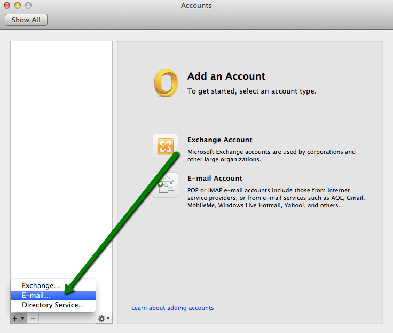Click the Add an Account heading
Screen dimensions: 393x333
coord(226,76)
